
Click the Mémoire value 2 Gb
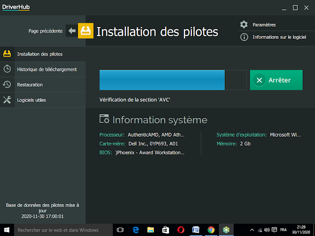(245, 144)
